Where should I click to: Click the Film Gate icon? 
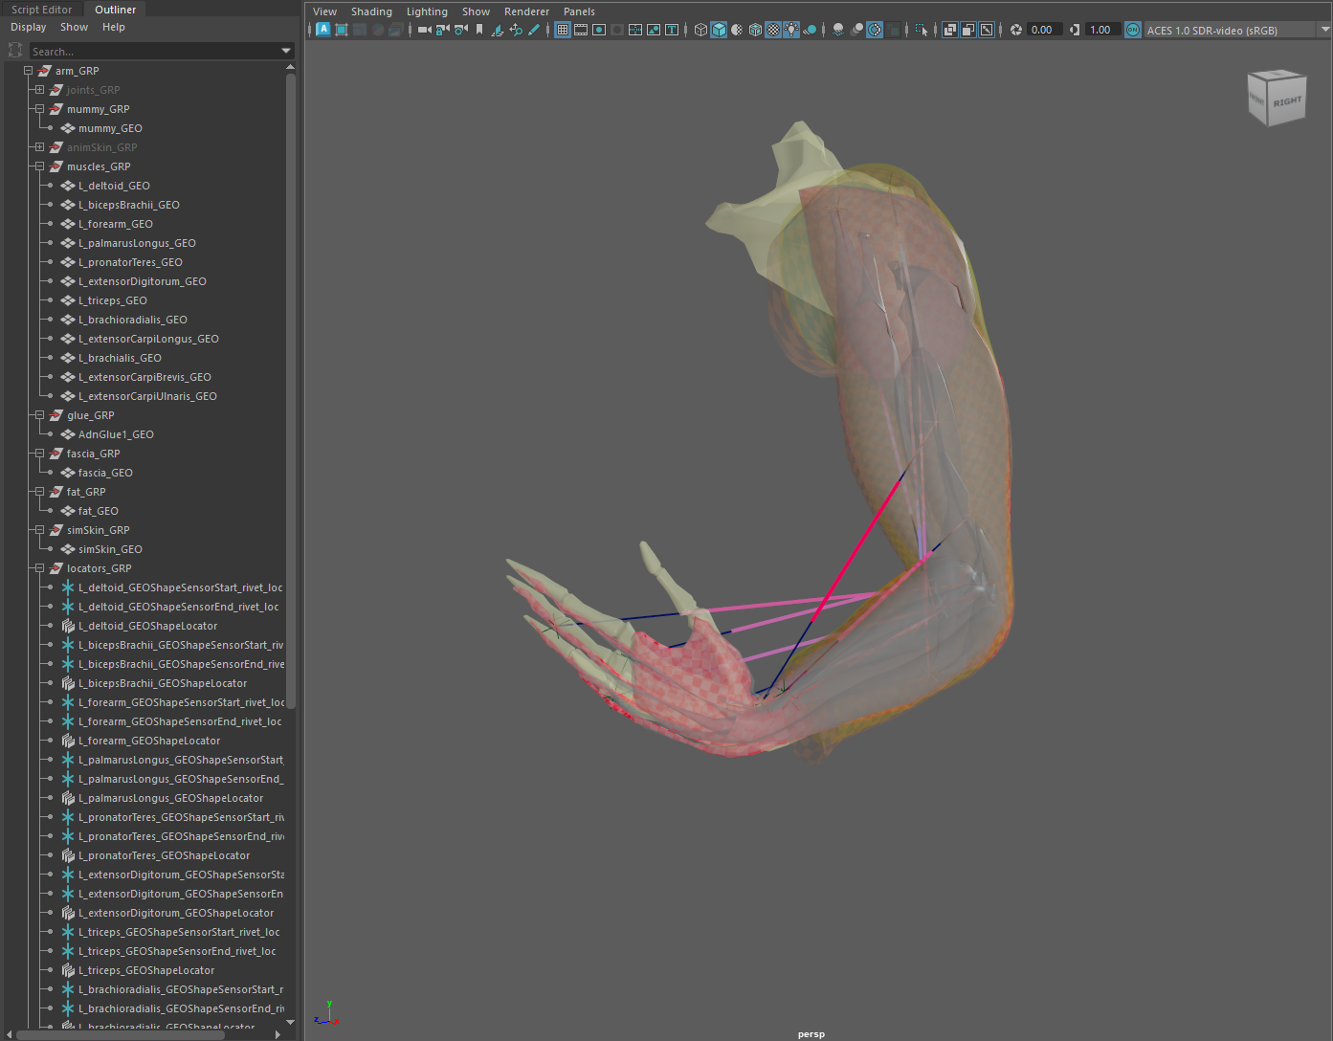tap(581, 30)
